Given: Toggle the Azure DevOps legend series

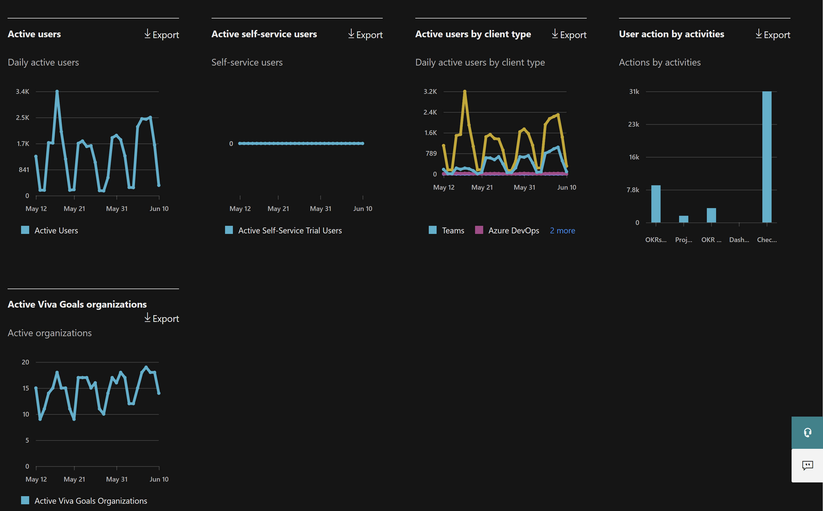Looking at the screenshot, I should click(x=513, y=231).
